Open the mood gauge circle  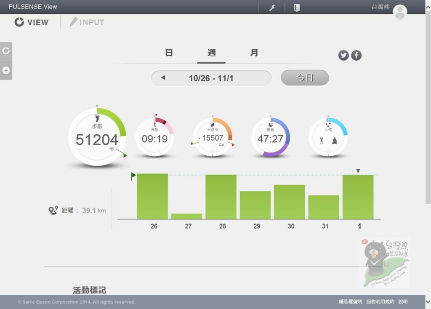pyautogui.click(x=328, y=137)
